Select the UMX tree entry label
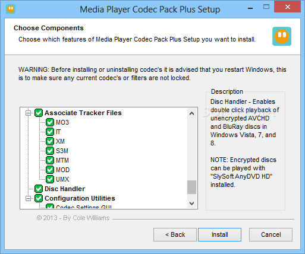Screen dimensions: 305x254 point(62,179)
